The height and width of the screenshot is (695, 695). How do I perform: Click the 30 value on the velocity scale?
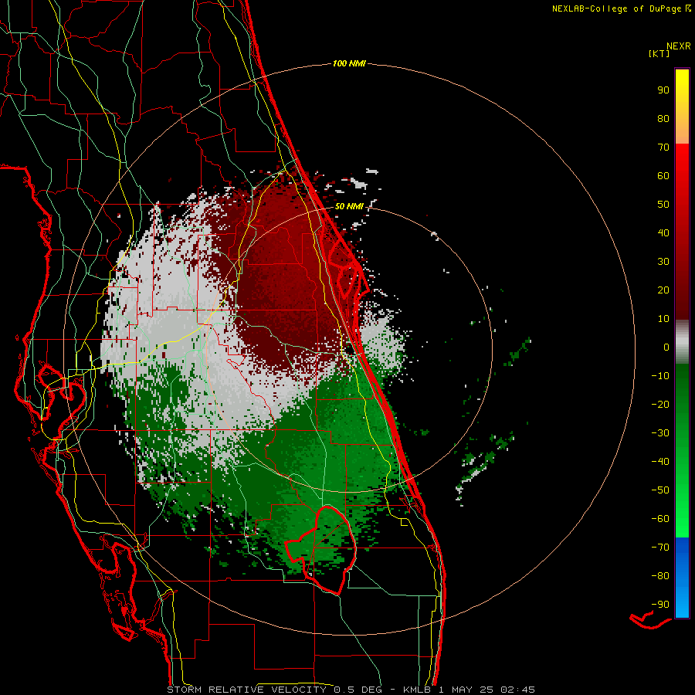coord(663,262)
